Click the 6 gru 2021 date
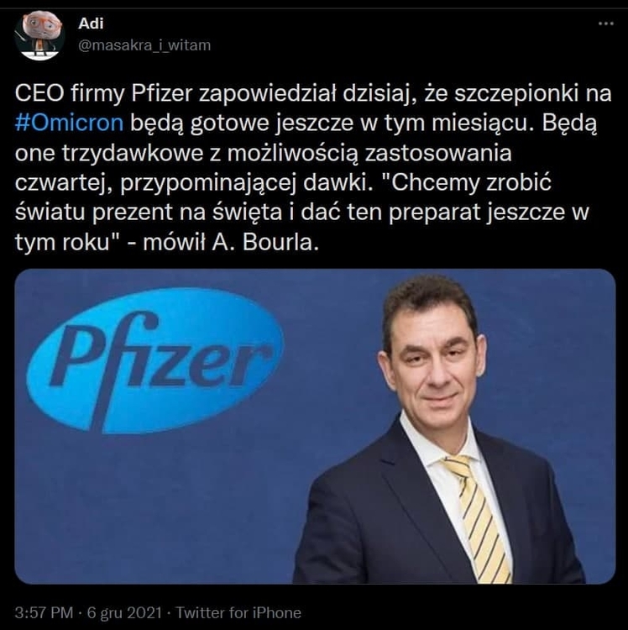Viewport: 628px width, 630px height. 124,612
